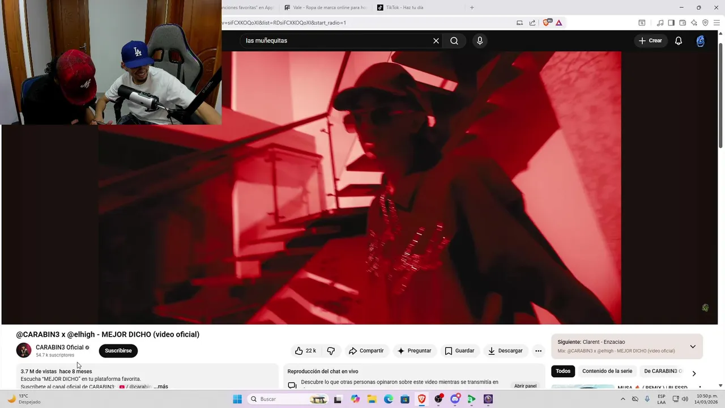Image resolution: width=725 pixels, height=408 pixels.
Task: Open Brave VPN shield icon
Action: [x=705, y=23]
